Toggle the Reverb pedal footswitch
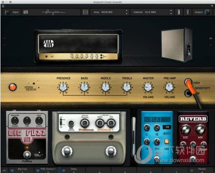This screenshot has width=215, height=173. pyautogui.click(x=193, y=159)
